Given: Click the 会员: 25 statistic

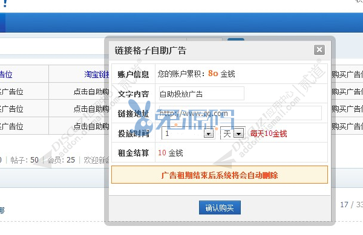Looking at the screenshot, I should pos(61,160).
